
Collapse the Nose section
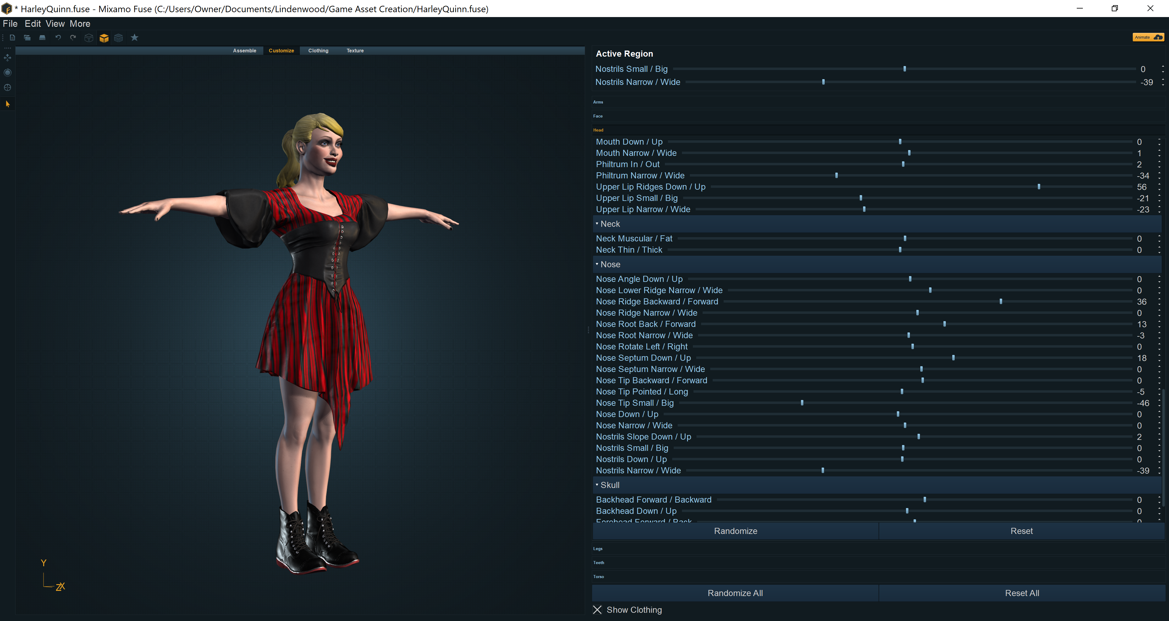coord(597,264)
